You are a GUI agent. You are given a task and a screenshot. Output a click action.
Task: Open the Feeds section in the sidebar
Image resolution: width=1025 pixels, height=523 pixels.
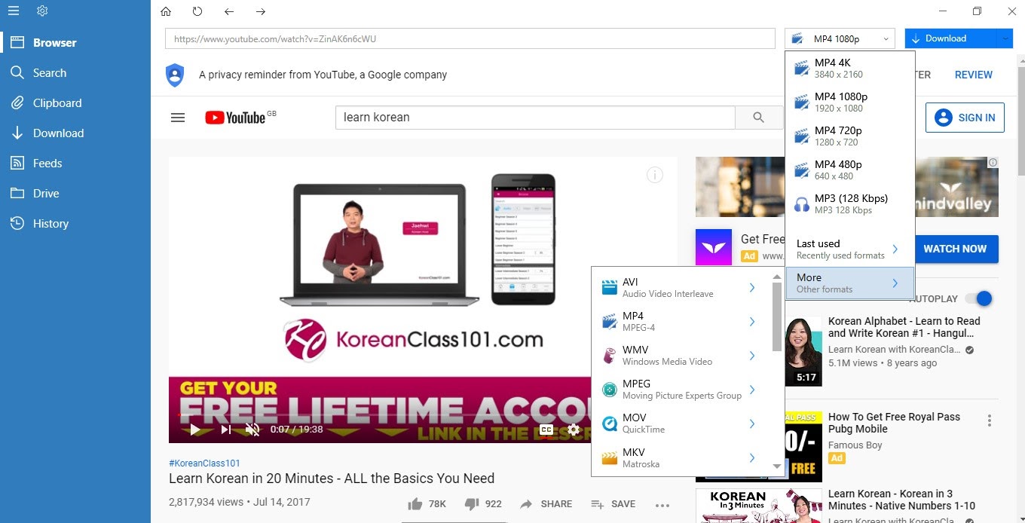click(x=75, y=164)
